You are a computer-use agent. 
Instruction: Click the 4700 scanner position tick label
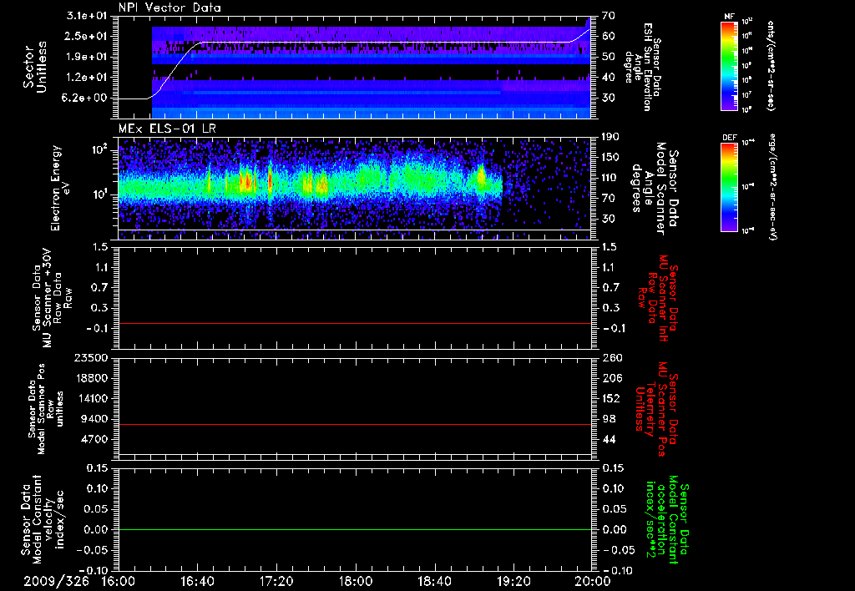tap(94, 439)
